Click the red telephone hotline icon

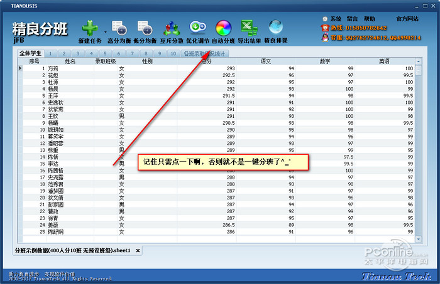point(325,28)
